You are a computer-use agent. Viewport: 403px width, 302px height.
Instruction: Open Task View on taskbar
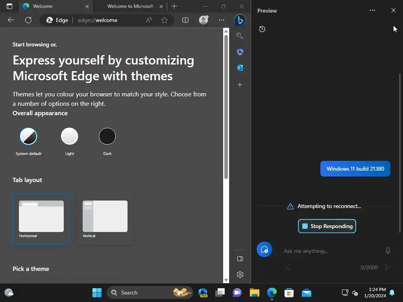[x=220, y=293]
